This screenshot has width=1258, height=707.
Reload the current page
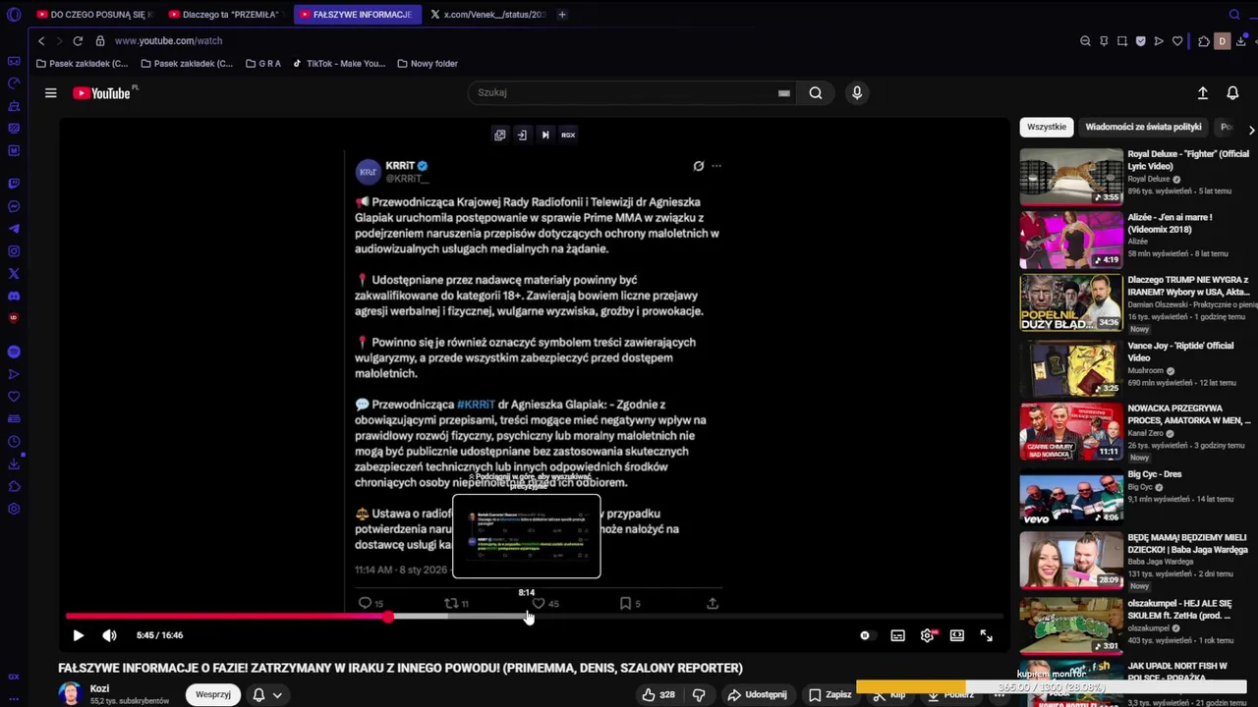tap(78, 41)
